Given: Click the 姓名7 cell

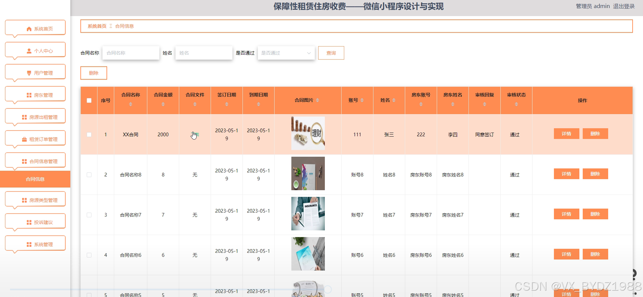Looking at the screenshot, I should coord(389,215).
